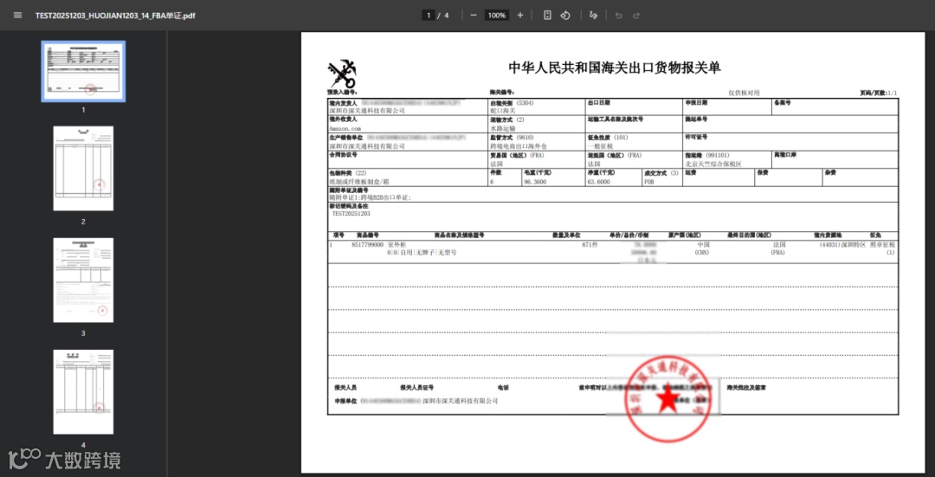The image size is (935, 477).
Task: Jump to the page 3 thumbnail
Action: (x=83, y=280)
